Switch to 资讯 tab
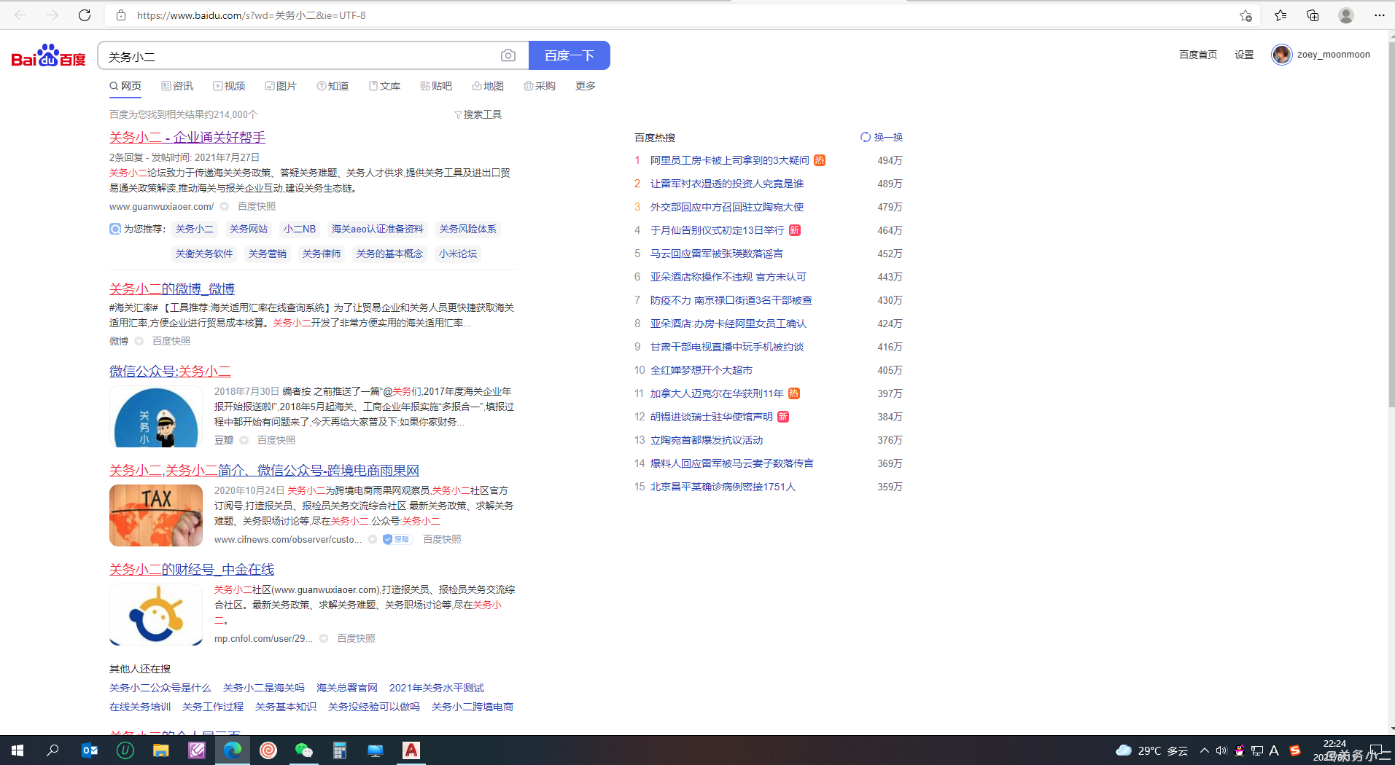1395x765 pixels. pyautogui.click(x=177, y=86)
